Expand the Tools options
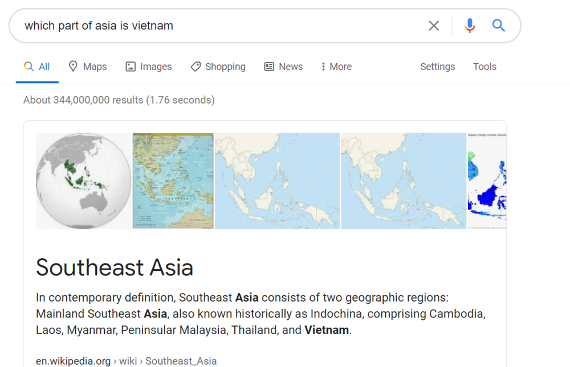 pyautogui.click(x=484, y=67)
